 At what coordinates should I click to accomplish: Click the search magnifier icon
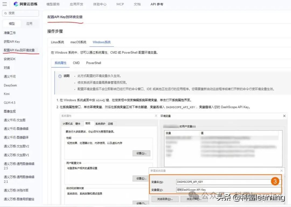tap(6, 13)
